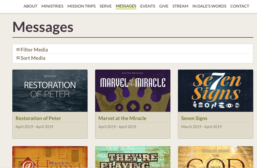
Task: Open Marvel at the Miracle artwork
Action: click(133, 91)
